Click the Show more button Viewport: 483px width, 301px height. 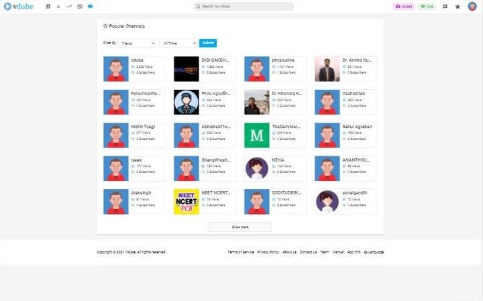(240, 227)
